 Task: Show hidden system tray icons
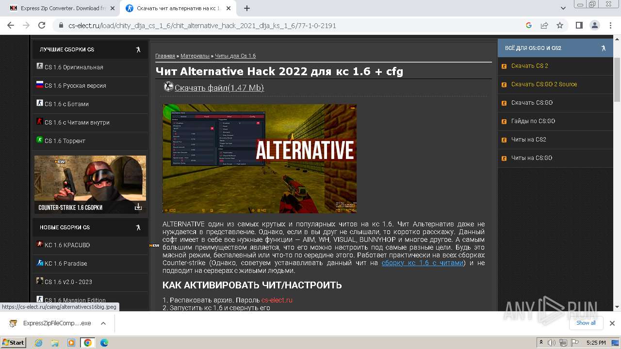coord(541,343)
